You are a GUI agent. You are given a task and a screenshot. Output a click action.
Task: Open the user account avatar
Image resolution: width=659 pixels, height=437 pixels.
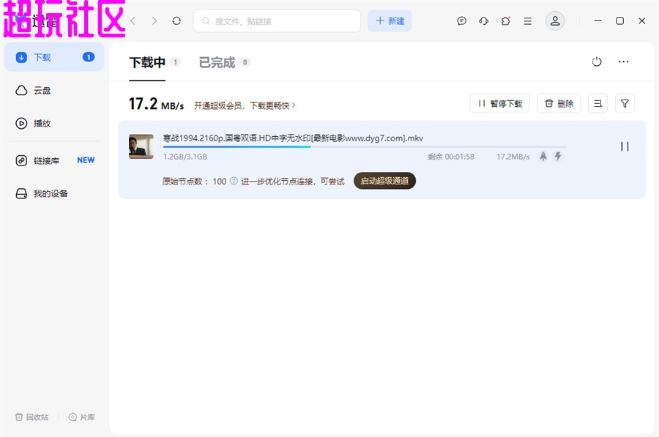pyautogui.click(x=555, y=20)
